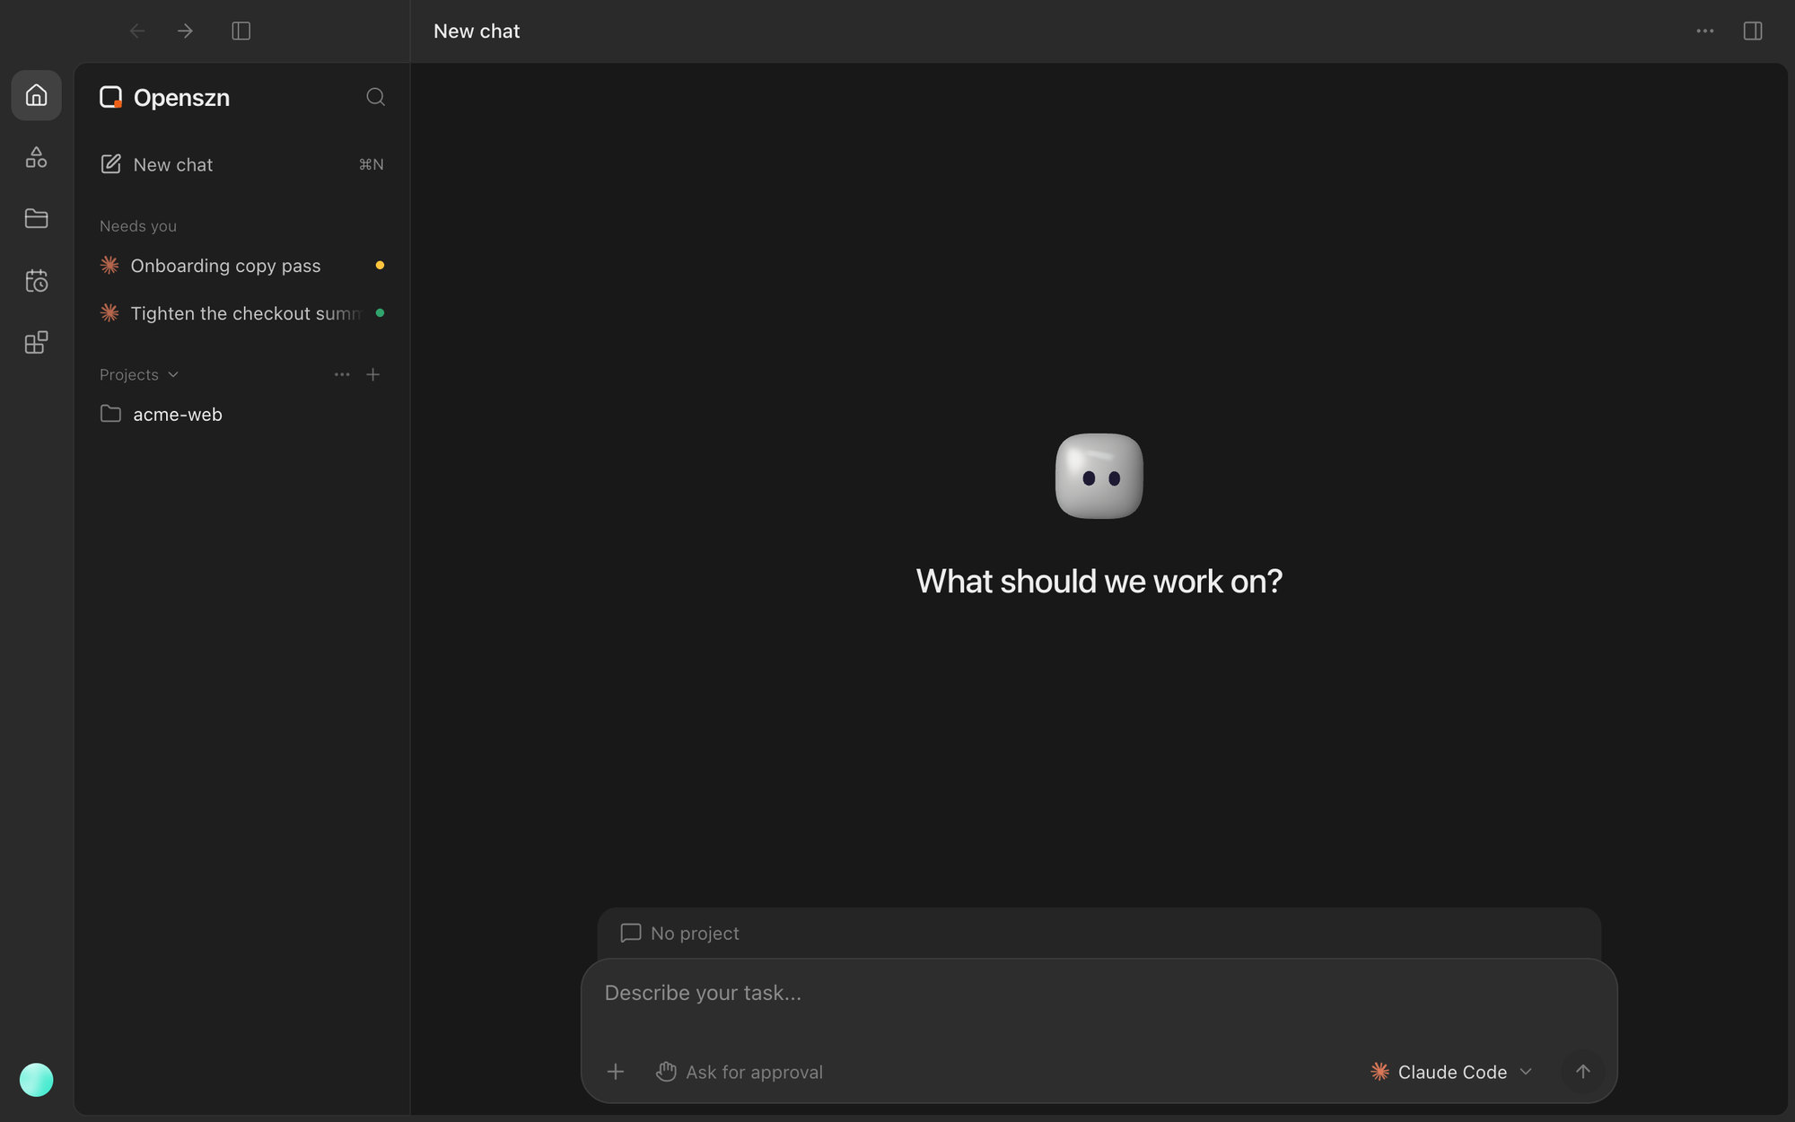1795x1122 pixels.
Task: Open the Onboarding copy pass chat
Action: 241,266
